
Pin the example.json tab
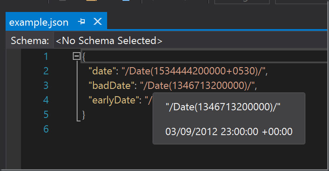pos(82,21)
